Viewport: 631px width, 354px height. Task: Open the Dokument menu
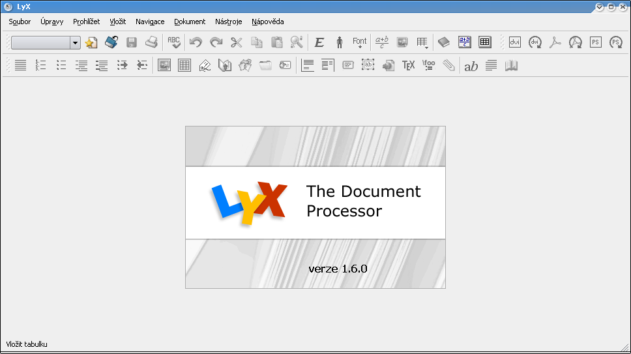pyautogui.click(x=190, y=22)
